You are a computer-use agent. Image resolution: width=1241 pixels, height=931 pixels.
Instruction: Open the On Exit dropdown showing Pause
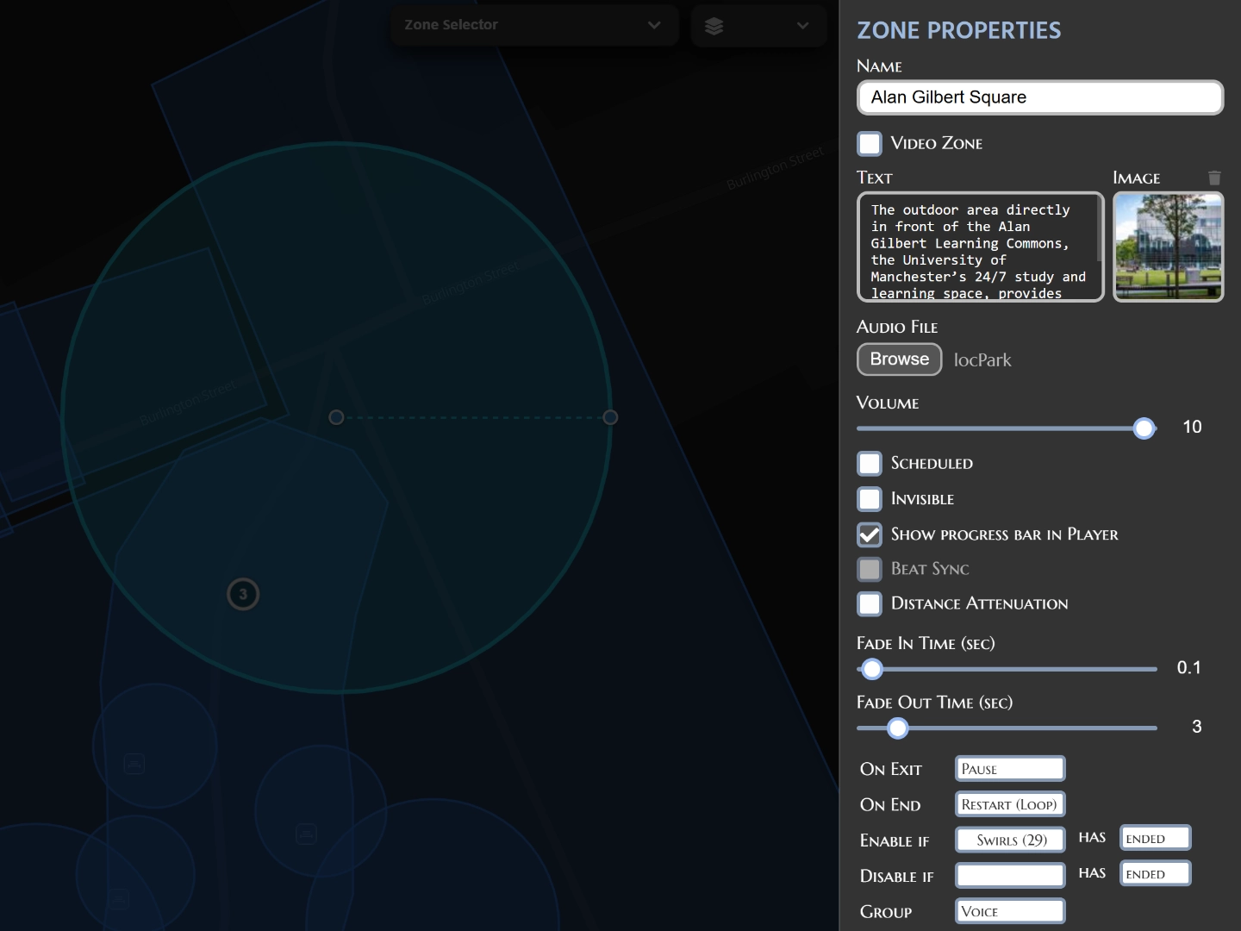(1010, 769)
